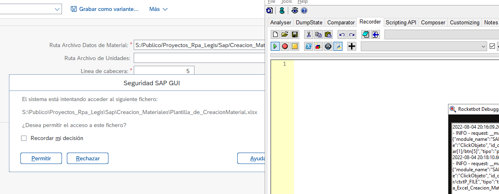Click the black plus icon
The width and height of the screenshot is (499, 194).
click(352, 46)
